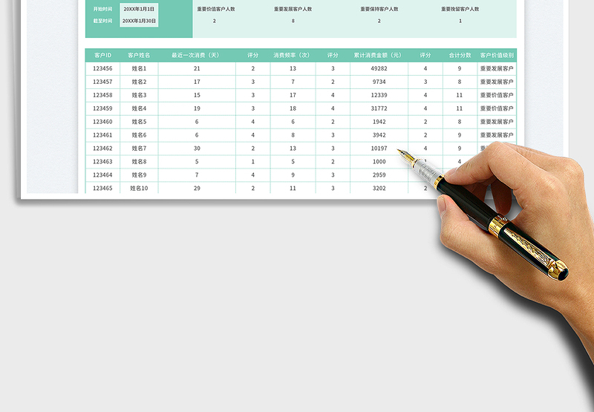
Task: Click amount cell 2959
Action: pos(379,174)
